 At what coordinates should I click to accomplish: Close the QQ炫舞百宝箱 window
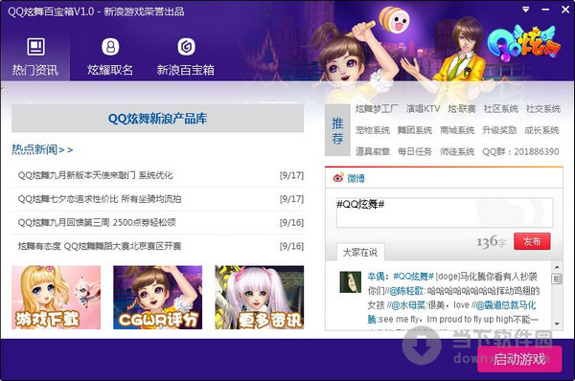pyautogui.click(x=565, y=10)
